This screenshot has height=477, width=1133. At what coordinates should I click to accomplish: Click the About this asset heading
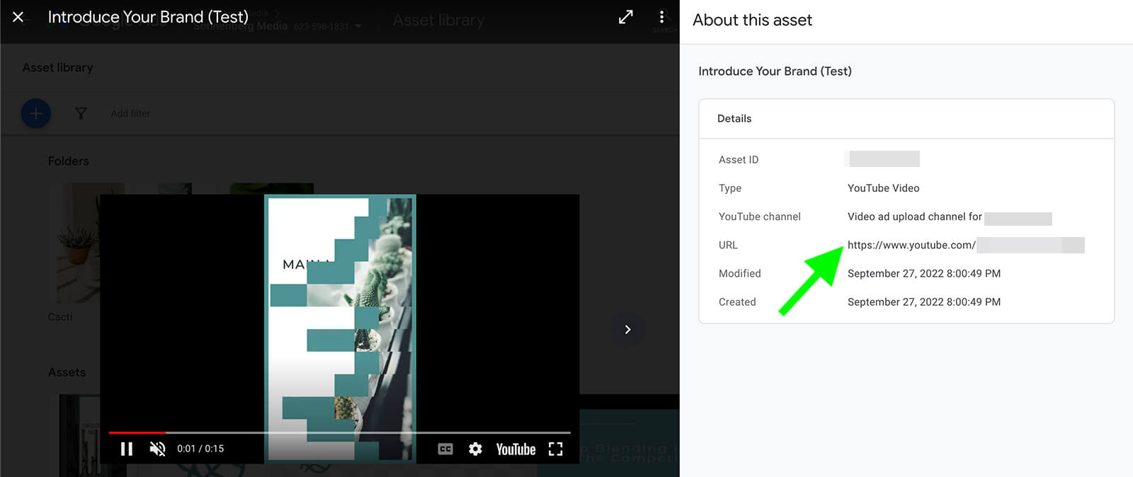coord(752,20)
